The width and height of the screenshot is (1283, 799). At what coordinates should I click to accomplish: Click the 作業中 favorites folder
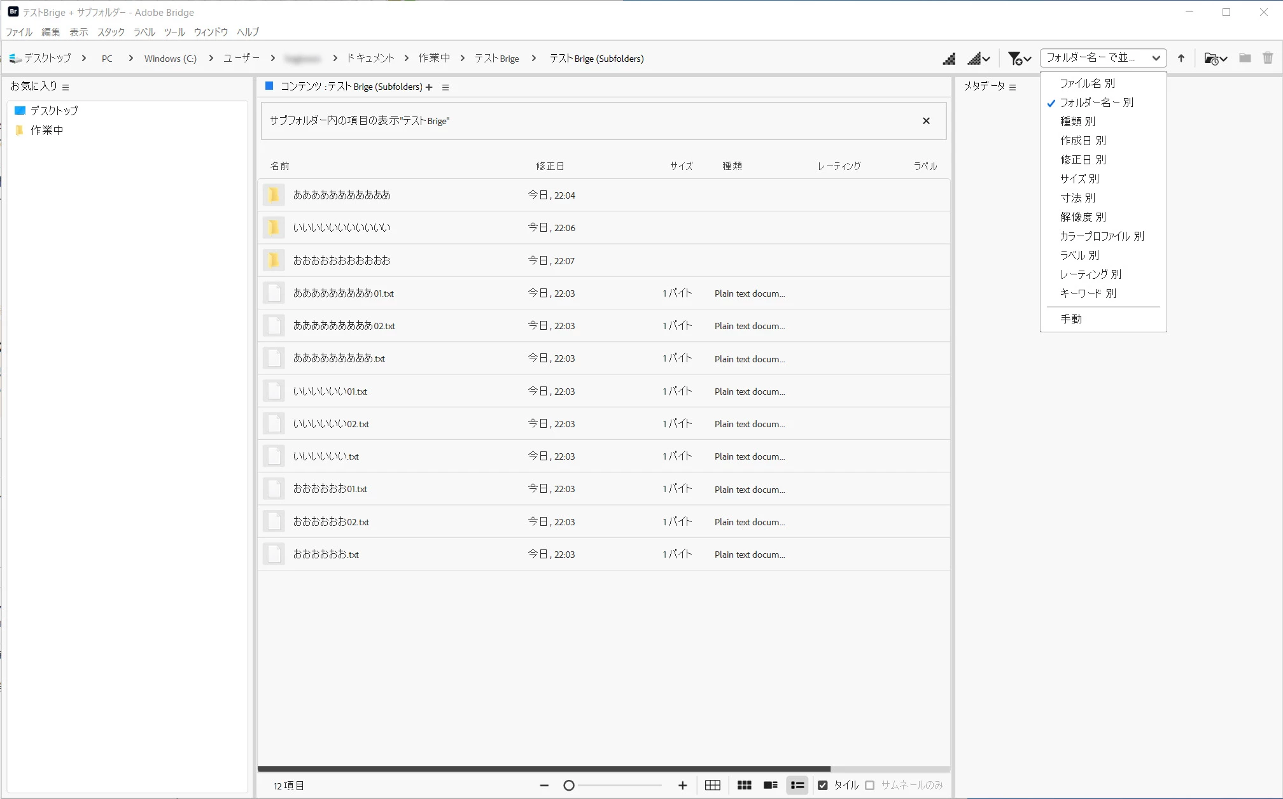click(x=46, y=131)
